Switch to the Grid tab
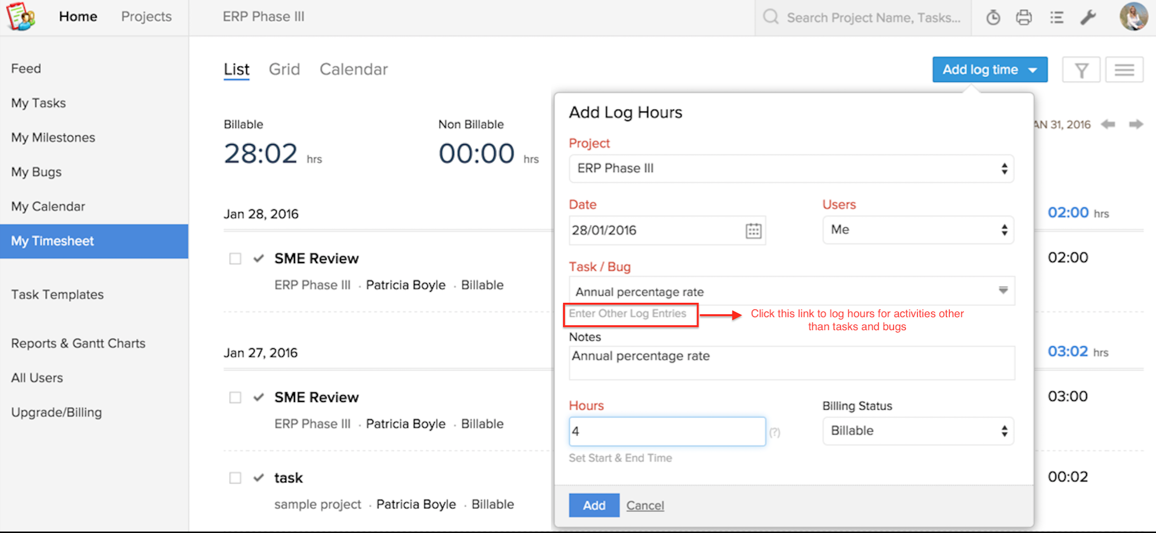This screenshot has height=533, width=1156. tap(284, 69)
